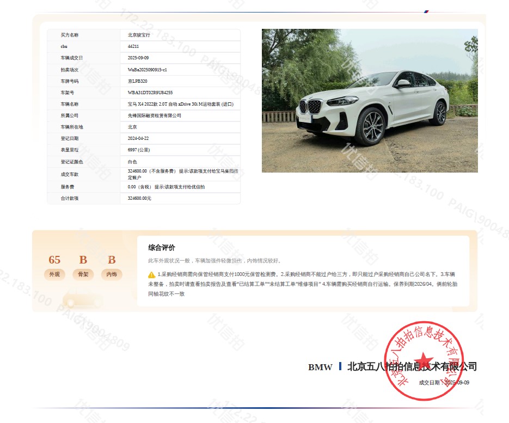Click the 合计款项 total 324600.00元

click(139, 198)
